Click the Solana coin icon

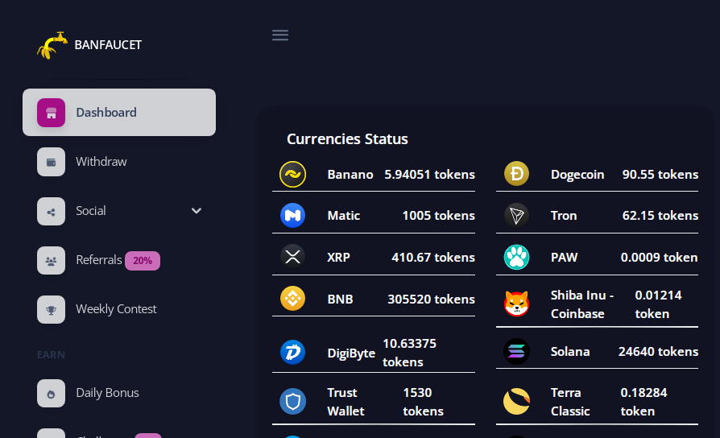coord(516,351)
